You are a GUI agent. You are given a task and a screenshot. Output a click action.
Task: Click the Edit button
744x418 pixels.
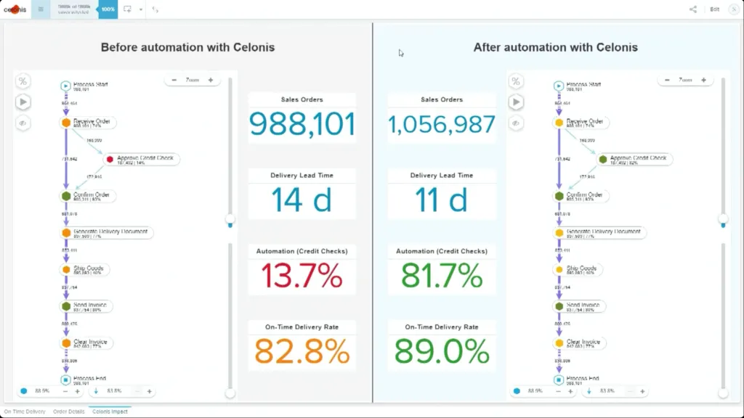pyautogui.click(x=715, y=9)
